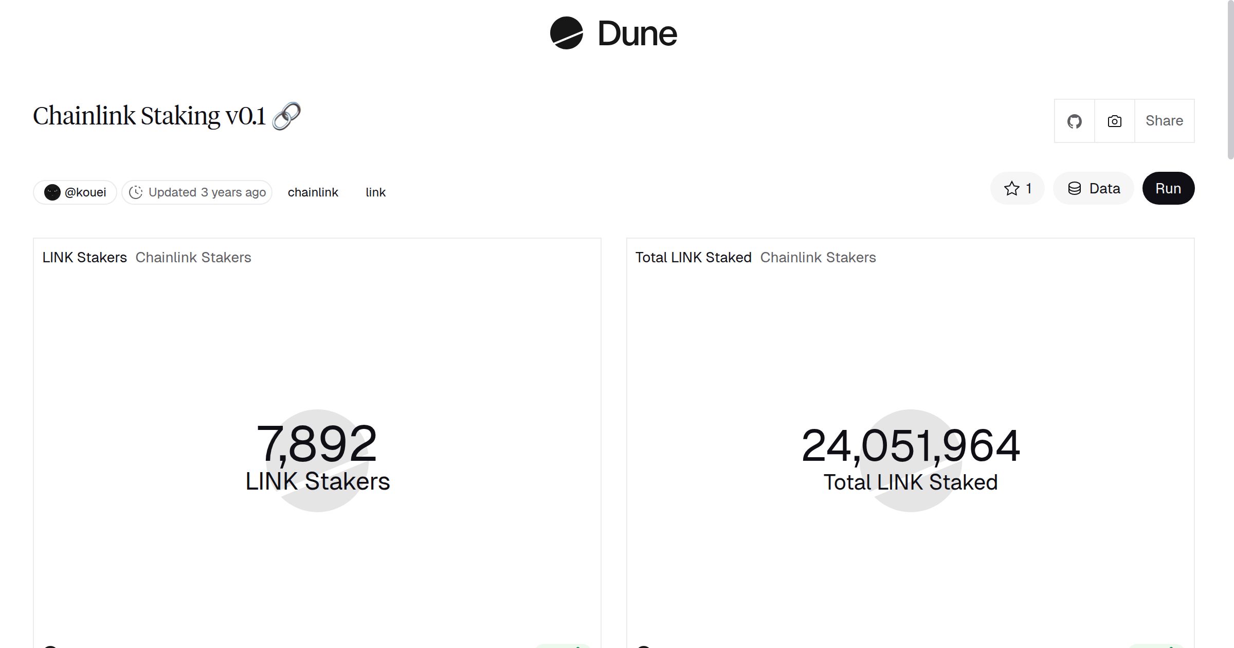This screenshot has width=1234, height=648.
Task: Open the Chainlink Stakers query from LINK Stakers widget
Action: 193,257
